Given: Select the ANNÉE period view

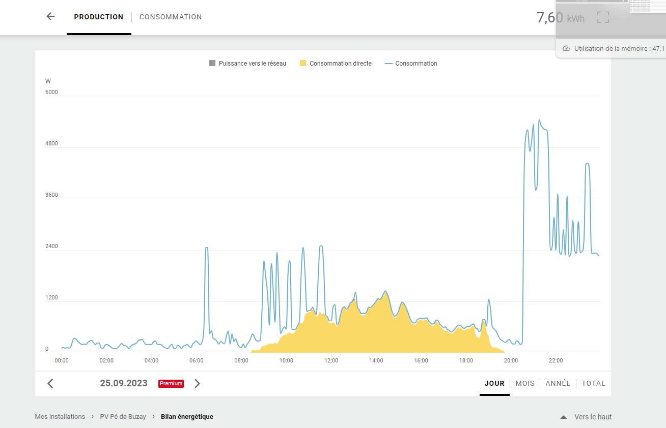Looking at the screenshot, I should pos(558,383).
